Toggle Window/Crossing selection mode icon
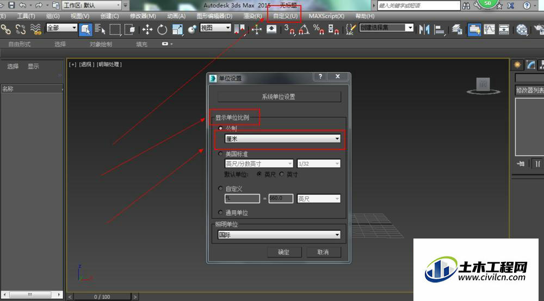 point(130,29)
